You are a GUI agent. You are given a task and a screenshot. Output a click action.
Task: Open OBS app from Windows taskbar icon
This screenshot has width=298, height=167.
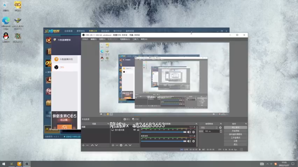[27, 164]
